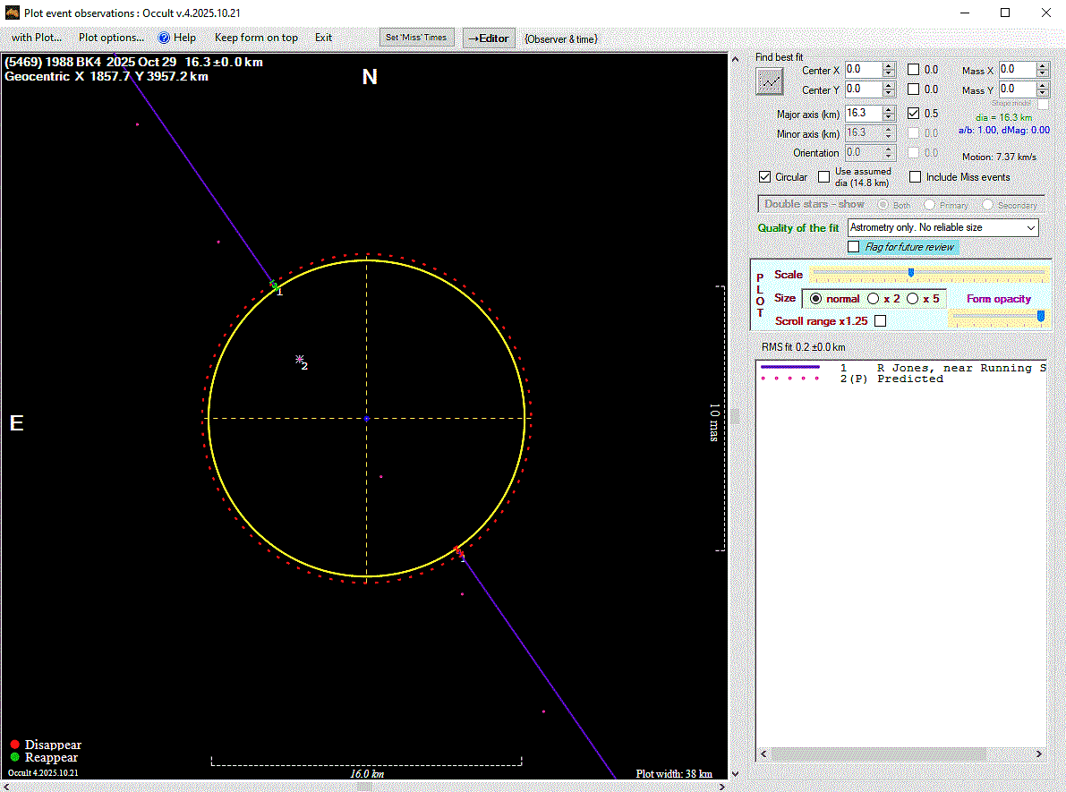Decrease the Major axis value with down arrow

pyautogui.click(x=888, y=118)
